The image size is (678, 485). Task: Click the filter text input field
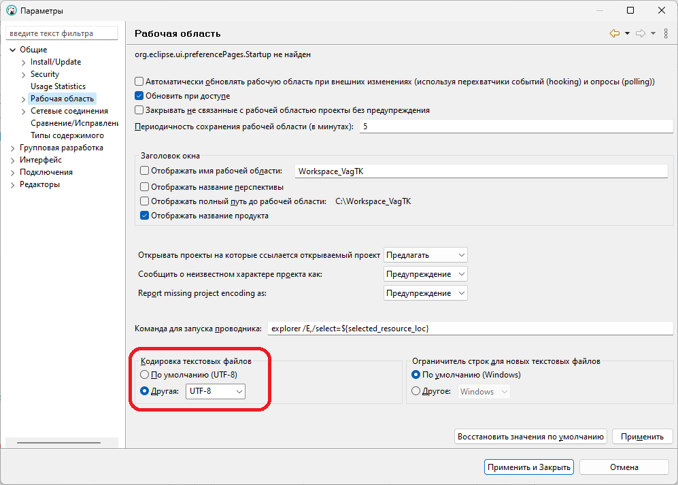coord(61,33)
